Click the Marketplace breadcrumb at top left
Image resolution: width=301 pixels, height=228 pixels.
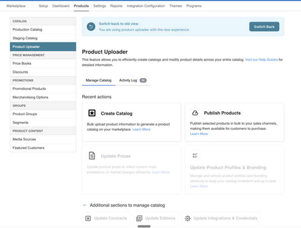coord(16,6)
